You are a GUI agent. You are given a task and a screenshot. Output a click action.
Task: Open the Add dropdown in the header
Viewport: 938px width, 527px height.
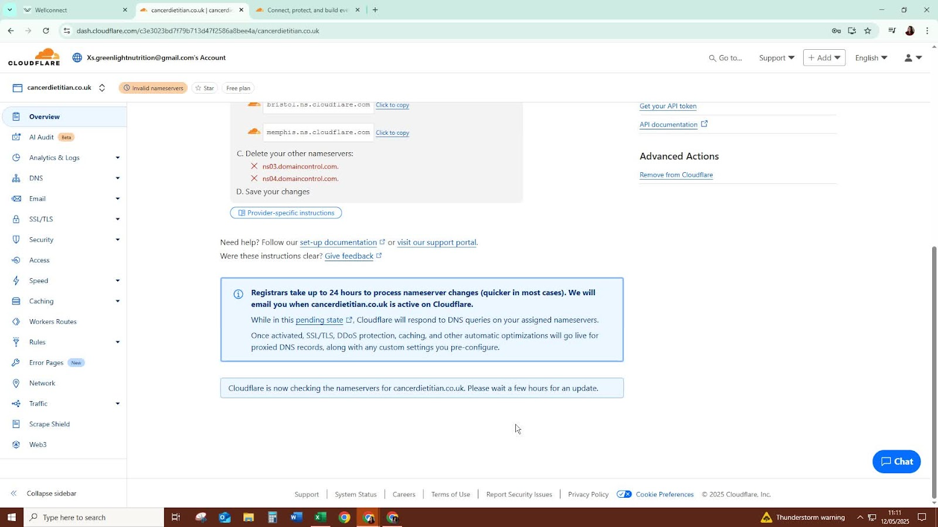[824, 57]
